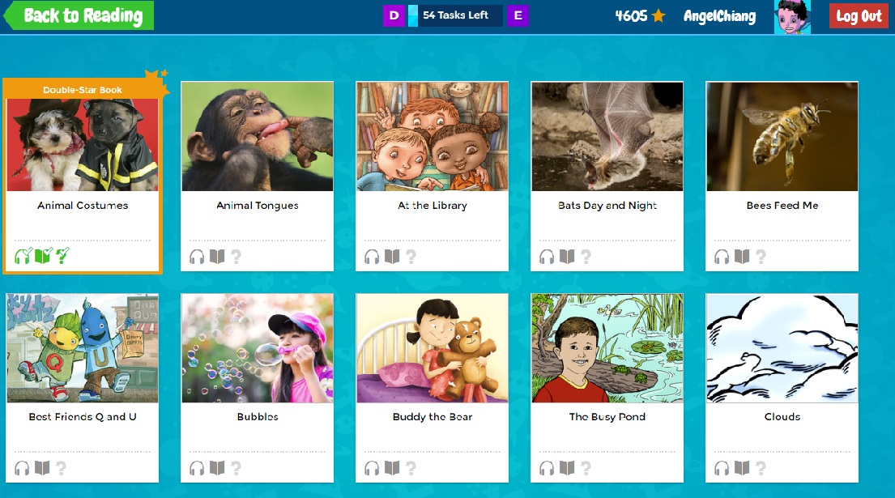Click the completed green quiz icon under Animal Costumes
895x498 pixels.
click(x=62, y=256)
